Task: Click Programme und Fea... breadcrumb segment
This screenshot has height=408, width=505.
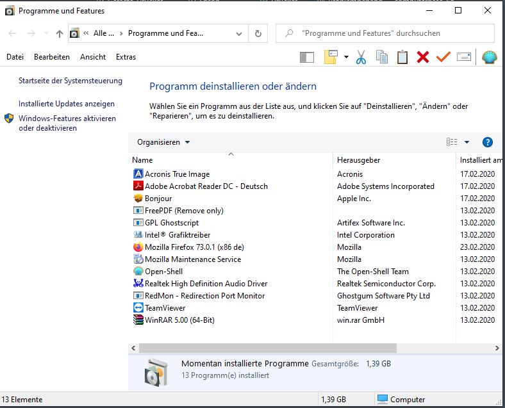Action: (165, 33)
